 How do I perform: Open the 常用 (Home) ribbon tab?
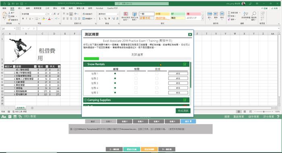(x=12, y=8)
